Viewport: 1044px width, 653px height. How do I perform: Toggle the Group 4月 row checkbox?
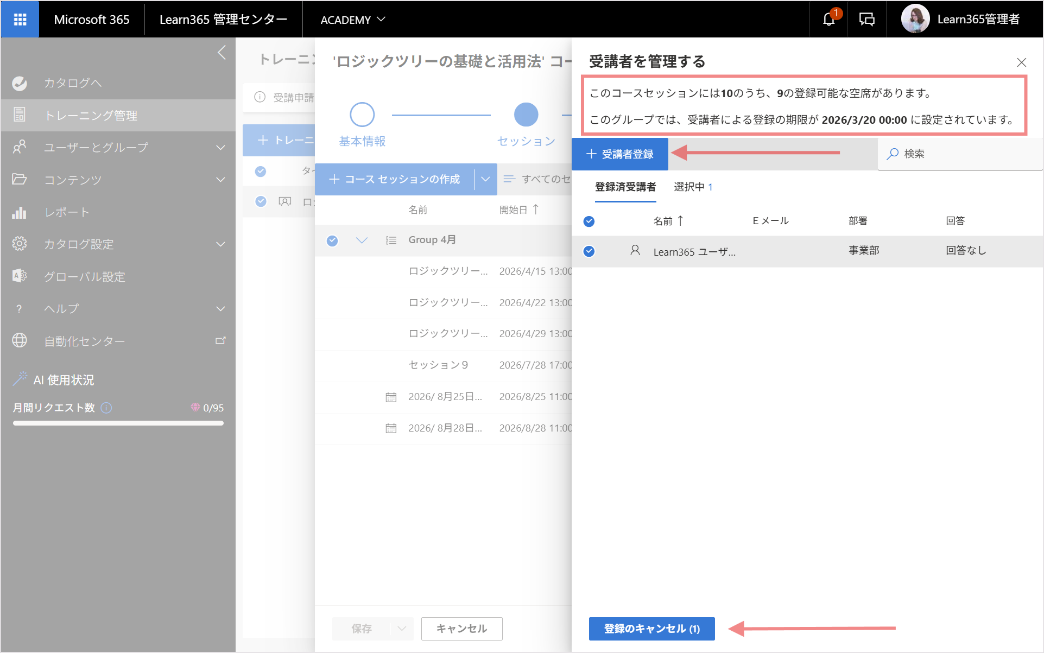(x=332, y=240)
